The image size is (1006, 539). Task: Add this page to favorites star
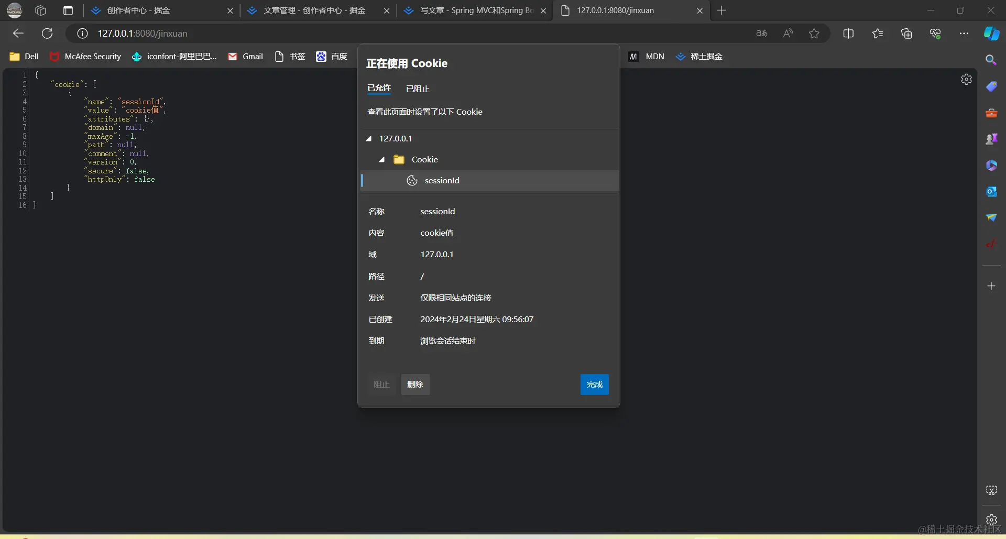point(814,34)
